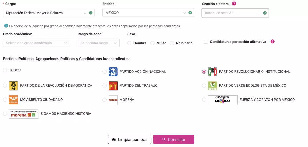Click the Fuerza y Corazón por México logo
This screenshot has width=308, height=147.
[223, 100]
